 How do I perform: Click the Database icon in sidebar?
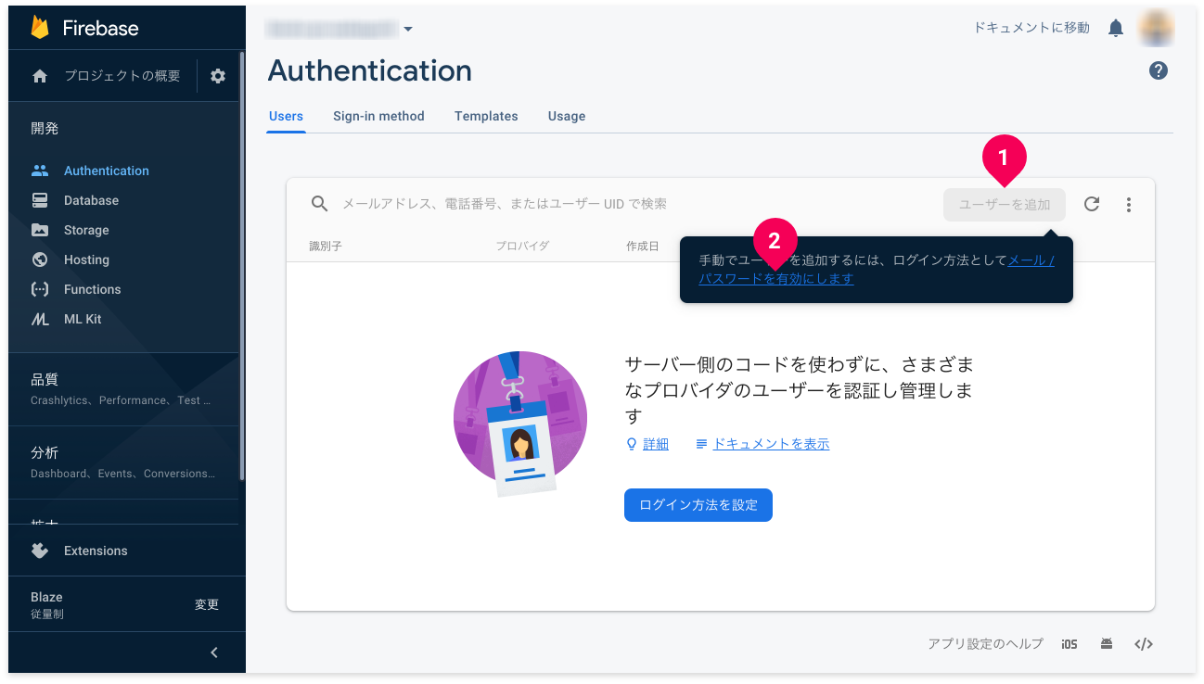pyautogui.click(x=40, y=200)
